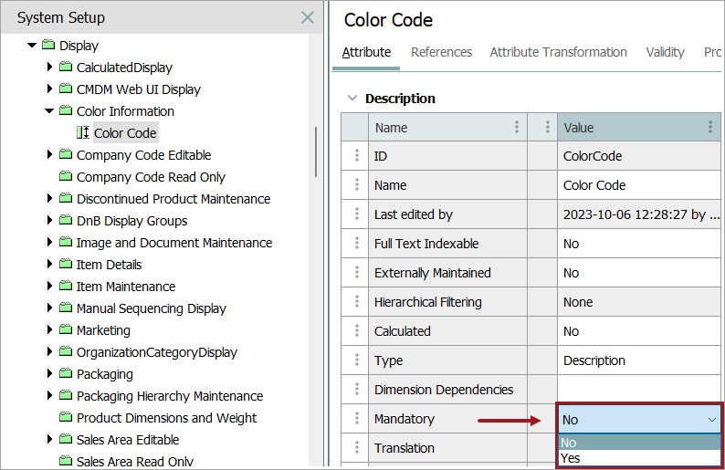Select Product Dimensions and Weight tree item

166,418
